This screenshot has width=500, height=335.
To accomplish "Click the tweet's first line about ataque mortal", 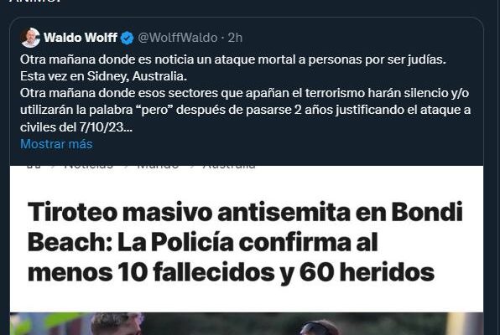I will pyautogui.click(x=233, y=59).
